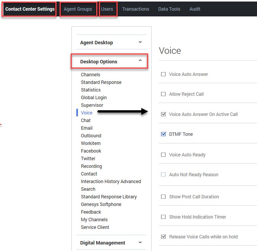Go to the Data Tools tab
This screenshot has width=257, height=251.
pyautogui.click(x=169, y=9)
